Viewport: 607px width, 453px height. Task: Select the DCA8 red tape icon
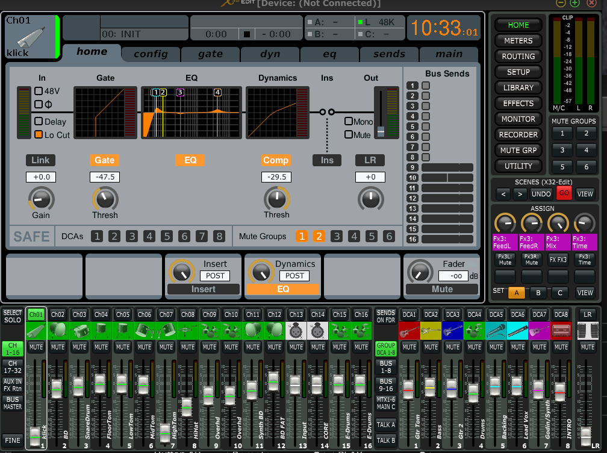pyautogui.click(x=561, y=331)
